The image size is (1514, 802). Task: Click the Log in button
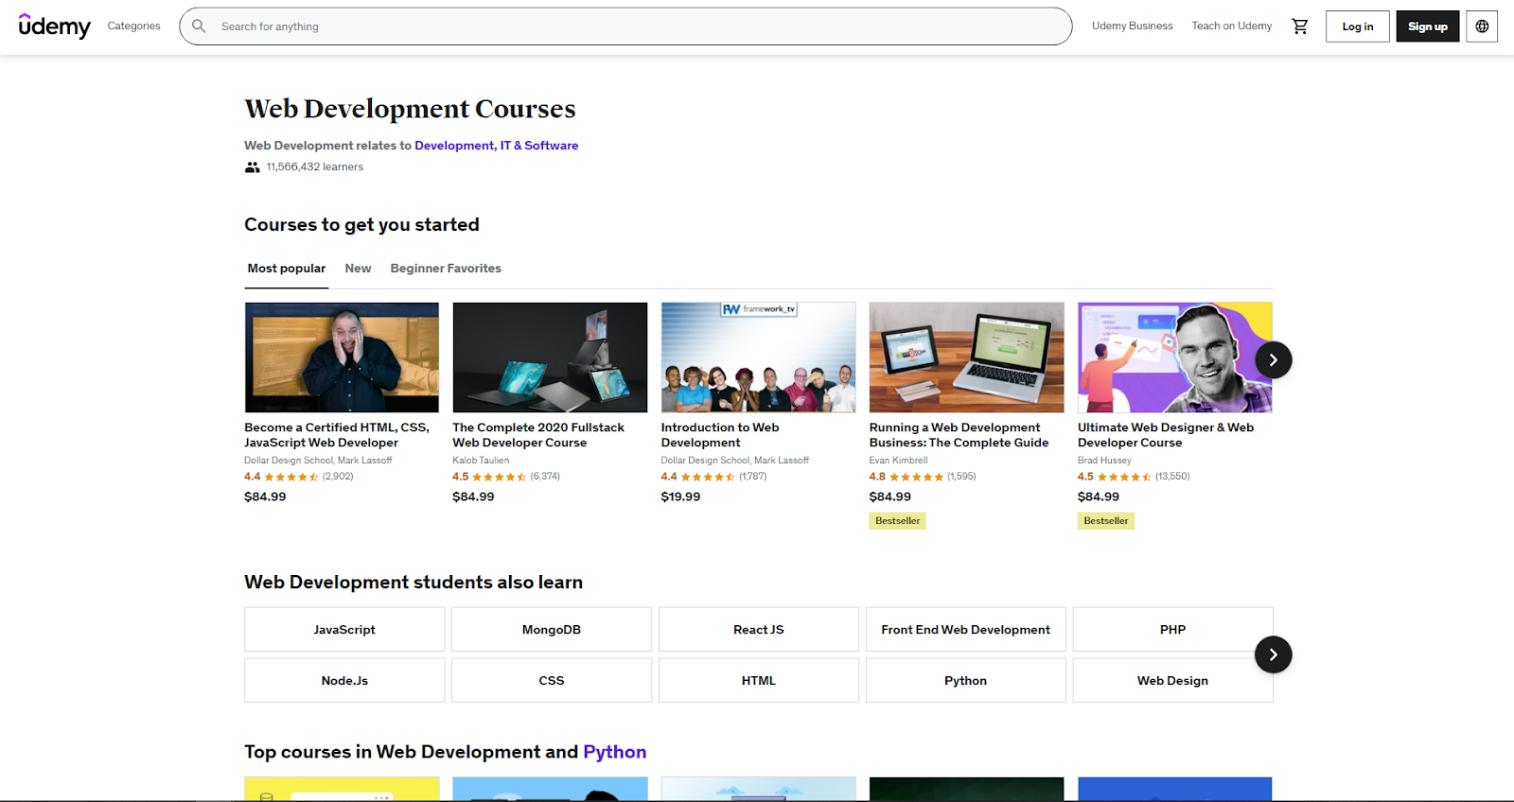pos(1358,26)
